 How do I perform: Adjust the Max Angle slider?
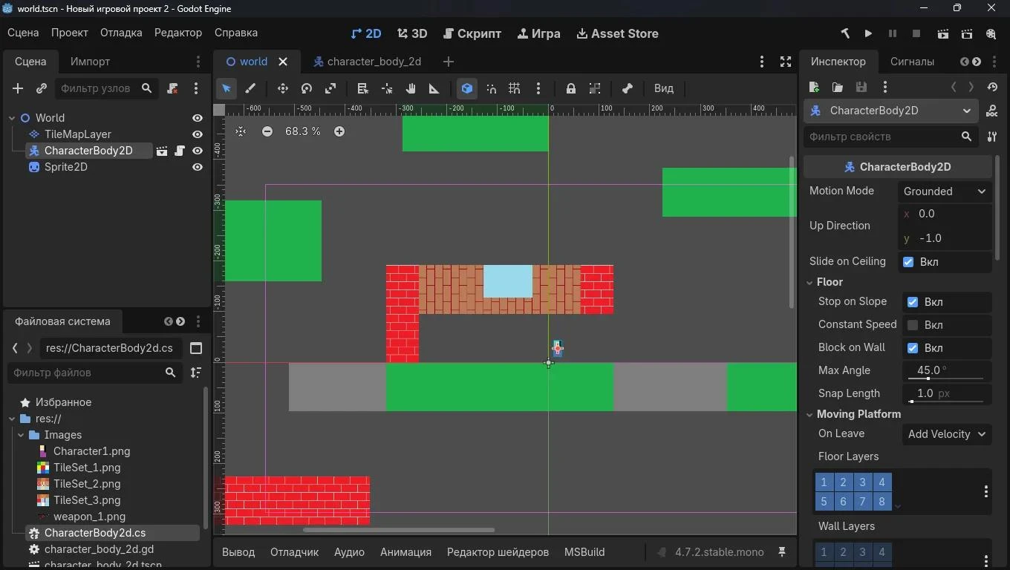tap(945, 379)
